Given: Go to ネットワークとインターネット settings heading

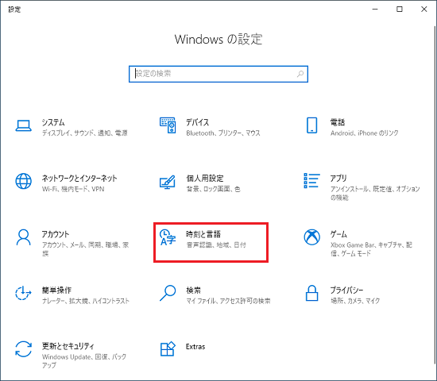Looking at the screenshot, I should point(79,179).
